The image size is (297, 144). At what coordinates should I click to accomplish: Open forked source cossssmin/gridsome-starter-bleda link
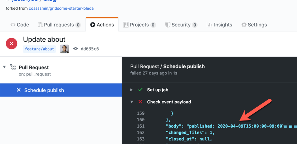(x=61, y=8)
